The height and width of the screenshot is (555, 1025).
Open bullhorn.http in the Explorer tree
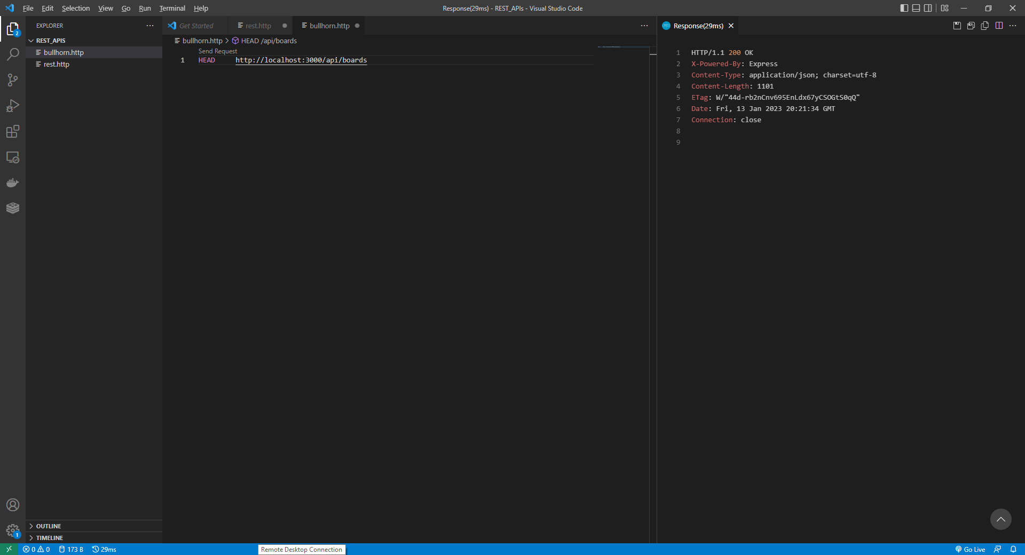coord(94,52)
